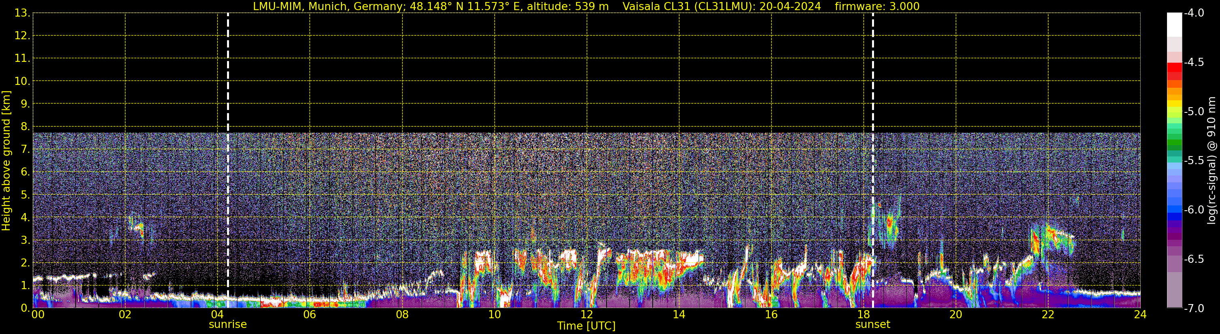Click the "log(rc-signal) @ 910 nm" colorbar label
The height and width of the screenshot is (334, 1220).
(x=1212, y=161)
